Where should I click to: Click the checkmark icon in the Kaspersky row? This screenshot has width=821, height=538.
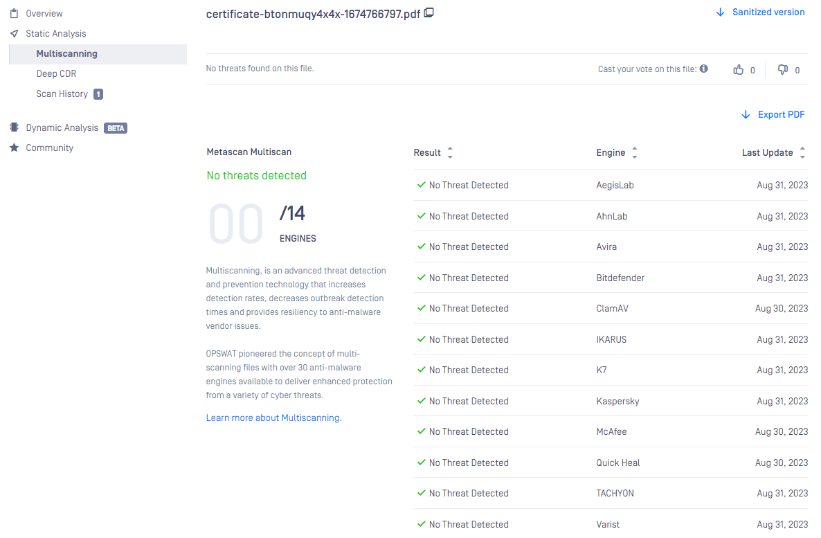pos(421,401)
